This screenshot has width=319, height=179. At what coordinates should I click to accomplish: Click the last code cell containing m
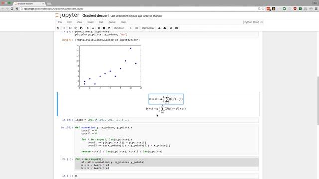166,176
